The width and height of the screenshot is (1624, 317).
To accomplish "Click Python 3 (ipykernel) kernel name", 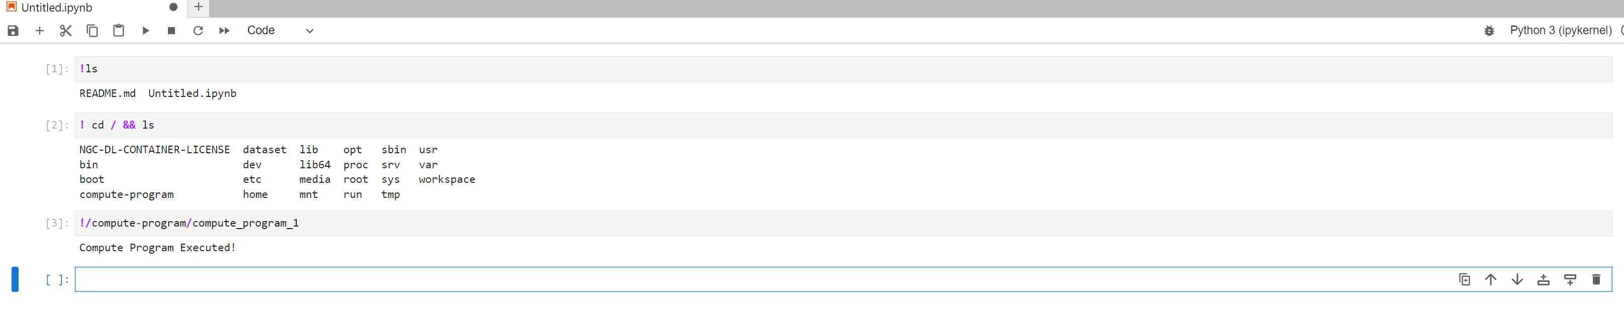I will (1560, 30).
